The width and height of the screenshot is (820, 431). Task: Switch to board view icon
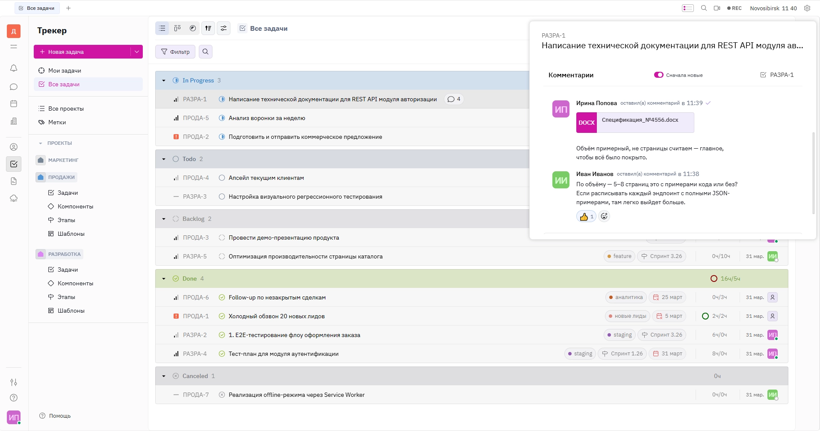pyautogui.click(x=177, y=28)
